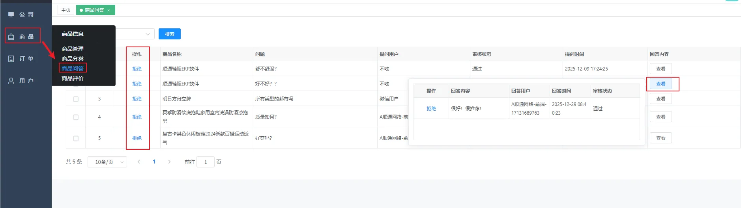This screenshot has height=208, width=741.
Task: Tick the checkbox for row 3
Action: (x=76, y=99)
